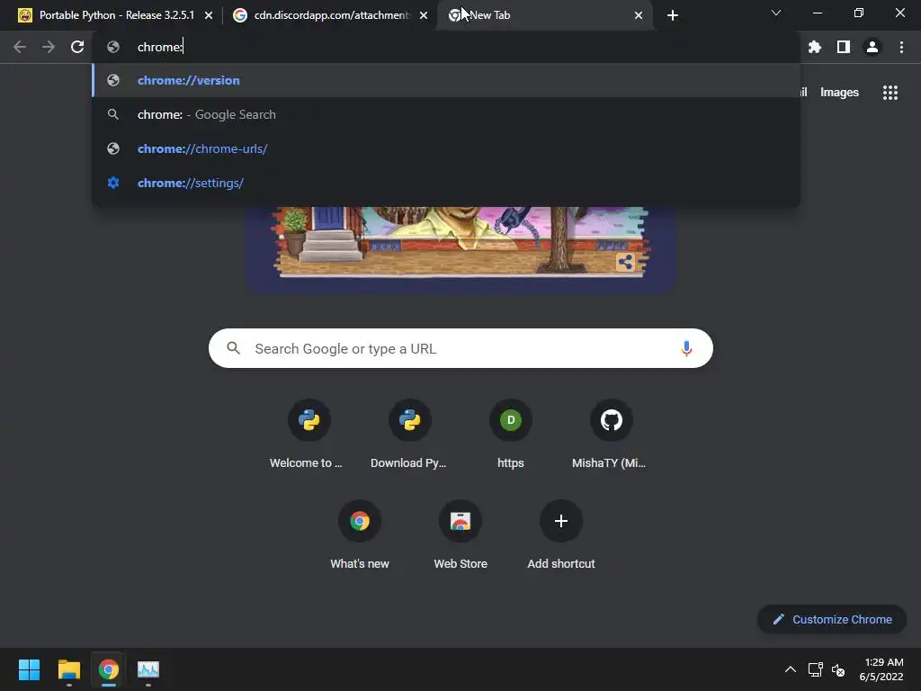The width and height of the screenshot is (921, 691).
Task: Open the Google apps grid
Action: (890, 93)
